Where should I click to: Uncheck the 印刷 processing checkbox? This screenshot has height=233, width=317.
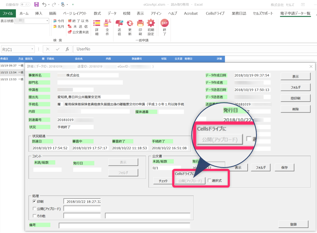tap(34, 202)
